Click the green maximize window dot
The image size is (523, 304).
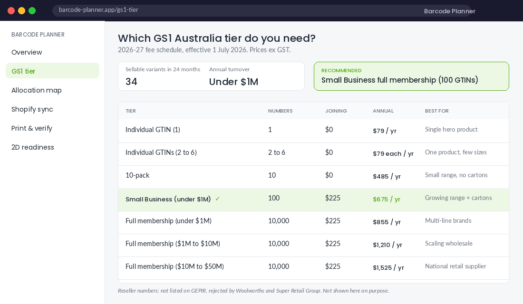pyautogui.click(x=32, y=10)
